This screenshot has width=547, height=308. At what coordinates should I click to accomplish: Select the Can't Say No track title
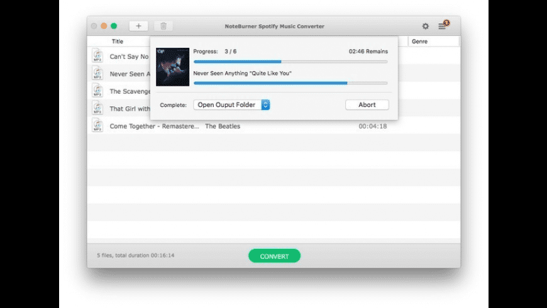[129, 57]
